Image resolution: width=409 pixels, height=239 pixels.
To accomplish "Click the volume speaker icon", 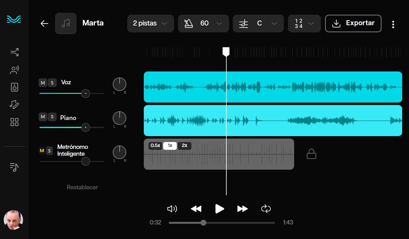I will (172, 209).
